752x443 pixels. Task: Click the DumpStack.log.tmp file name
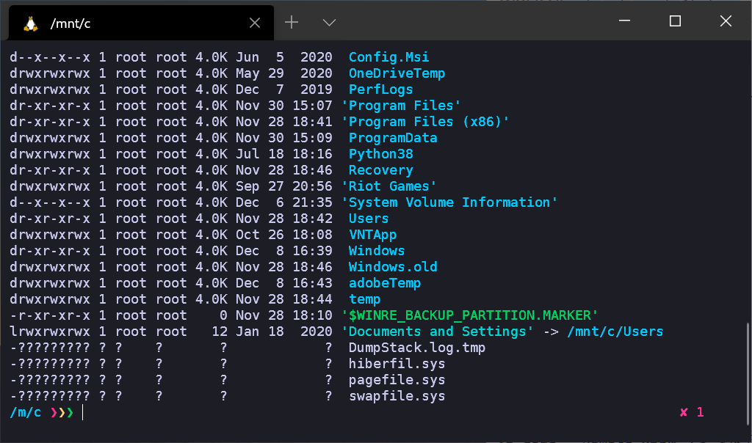(417, 348)
